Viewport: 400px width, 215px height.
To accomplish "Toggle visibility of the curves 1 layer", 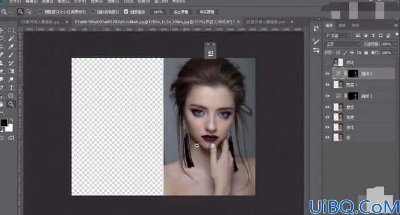I will pyautogui.click(x=327, y=96).
